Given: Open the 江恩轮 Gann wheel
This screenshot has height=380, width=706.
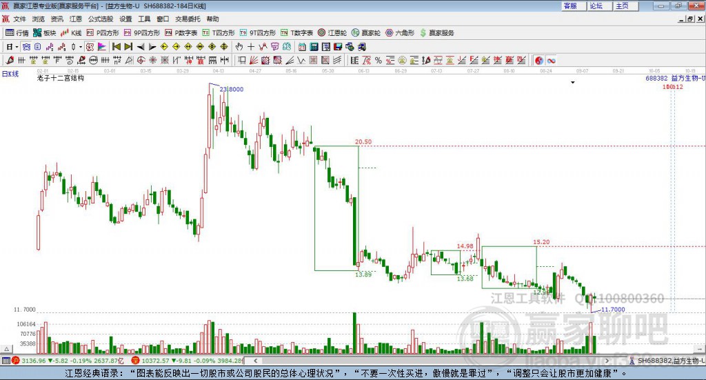Looking at the screenshot, I should tap(332, 33).
